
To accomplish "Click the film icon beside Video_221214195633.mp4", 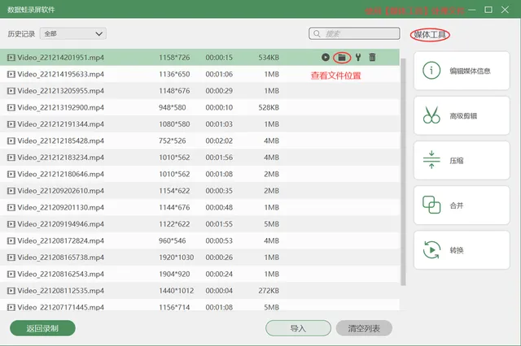I will (11, 74).
